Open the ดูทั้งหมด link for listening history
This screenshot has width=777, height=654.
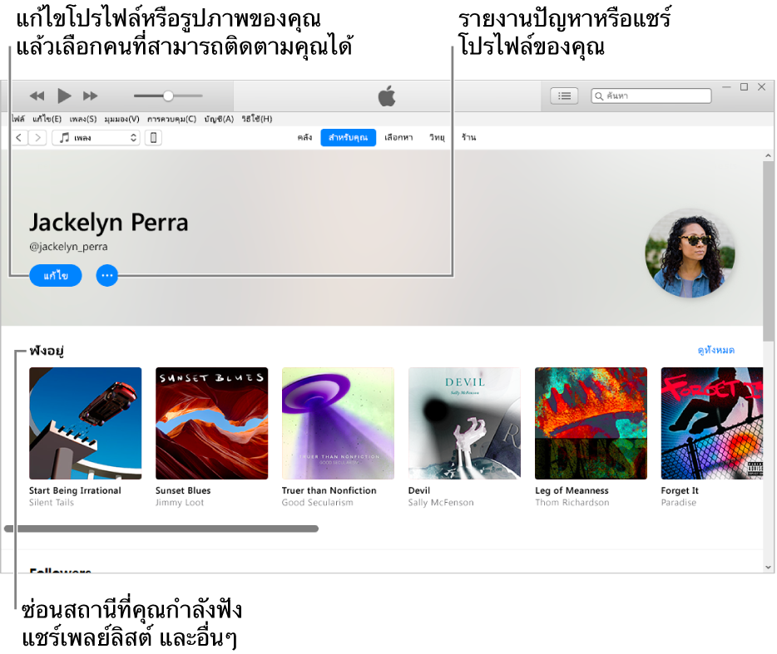pos(717,350)
